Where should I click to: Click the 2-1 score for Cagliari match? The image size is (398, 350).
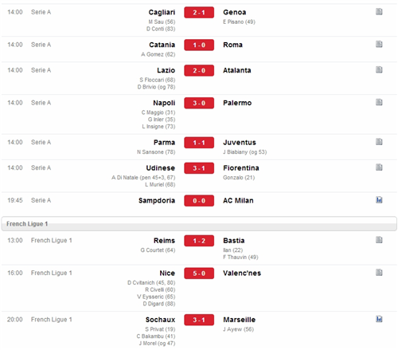[x=199, y=13]
